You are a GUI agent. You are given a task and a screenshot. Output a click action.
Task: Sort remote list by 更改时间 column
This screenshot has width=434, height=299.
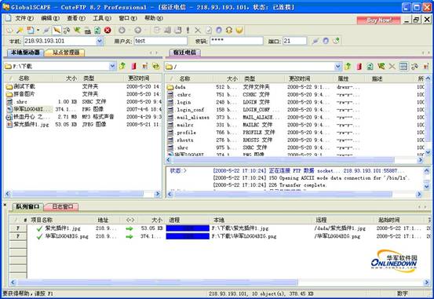308,78
